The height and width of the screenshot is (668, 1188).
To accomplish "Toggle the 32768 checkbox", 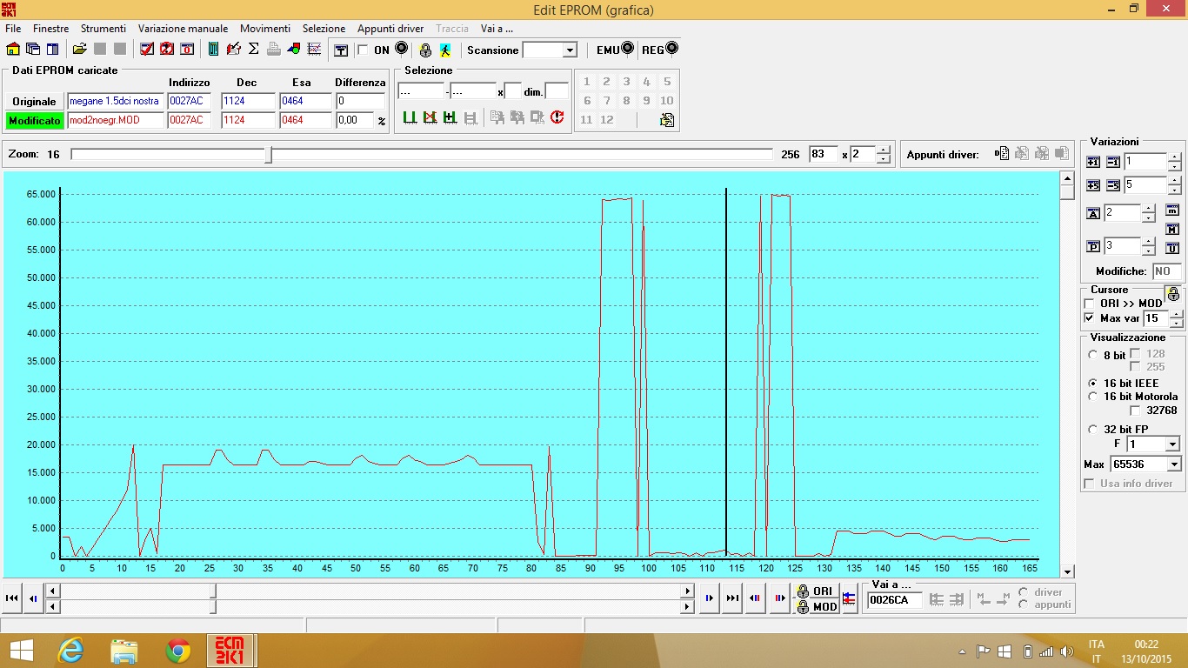I will pyautogui.click(x=1135, y=411).
